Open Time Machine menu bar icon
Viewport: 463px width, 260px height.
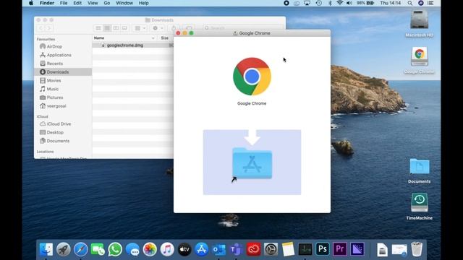tap(318, 3)
